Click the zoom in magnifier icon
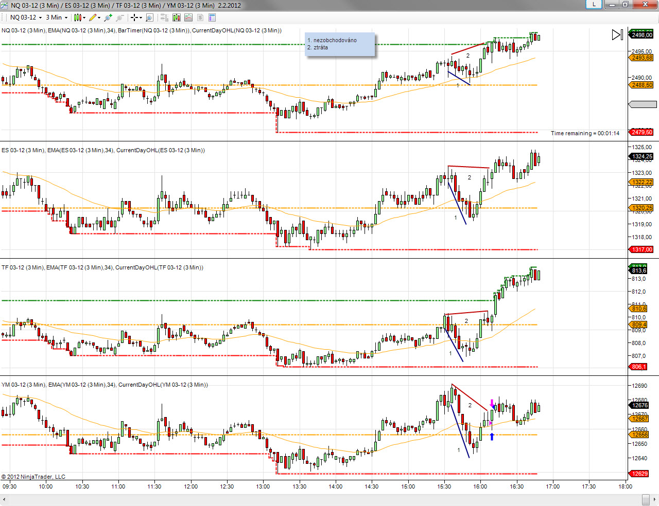Screen dimensions: 659x506 (108, 17)
